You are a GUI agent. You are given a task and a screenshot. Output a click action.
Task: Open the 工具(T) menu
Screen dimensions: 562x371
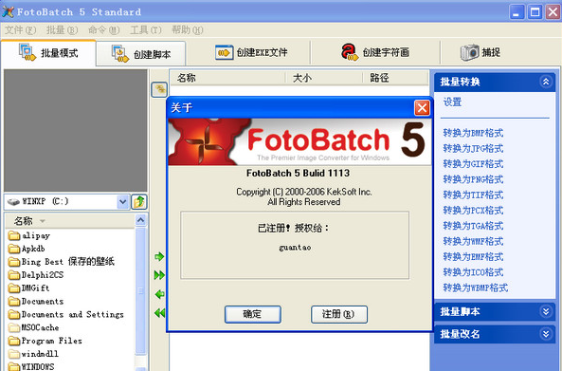point(146,30)
